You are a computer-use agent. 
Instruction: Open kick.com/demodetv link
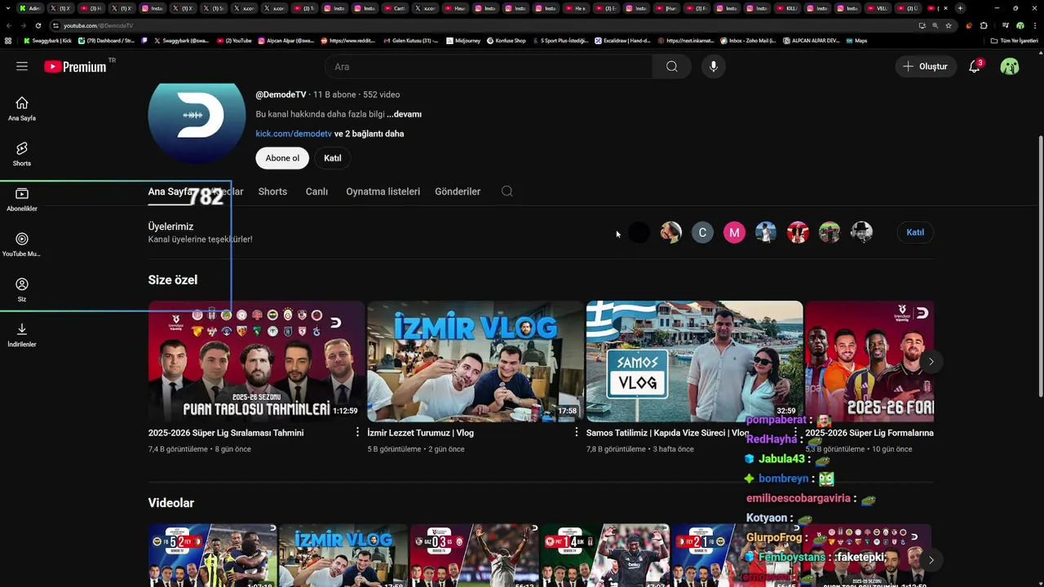pyautogui.click(x=294, y=134)
